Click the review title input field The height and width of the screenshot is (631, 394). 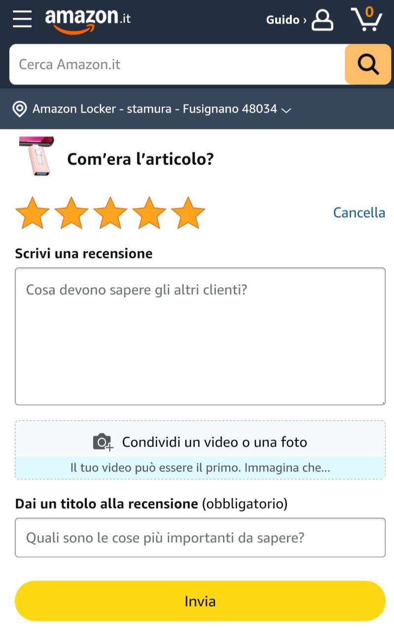[200, 537]
